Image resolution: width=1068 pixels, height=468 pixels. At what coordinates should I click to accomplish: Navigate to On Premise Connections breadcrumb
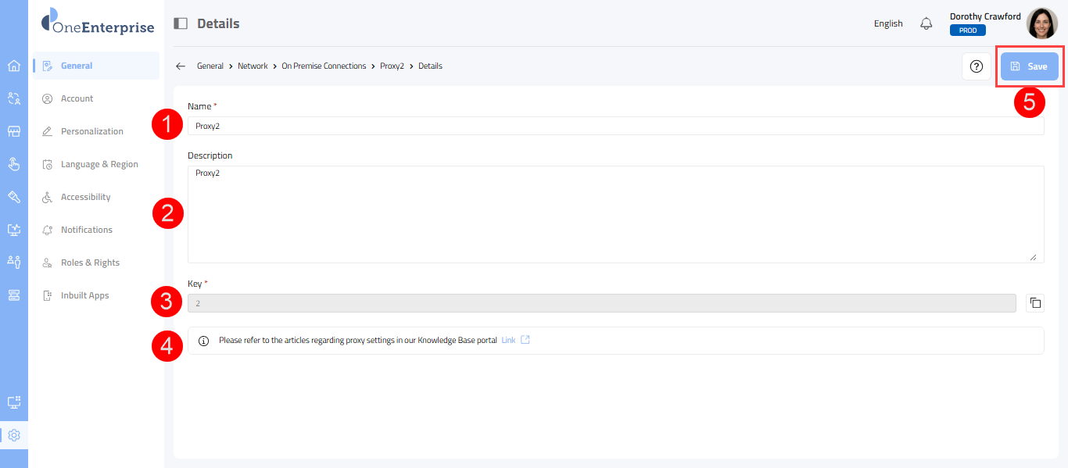coord(324,66)
